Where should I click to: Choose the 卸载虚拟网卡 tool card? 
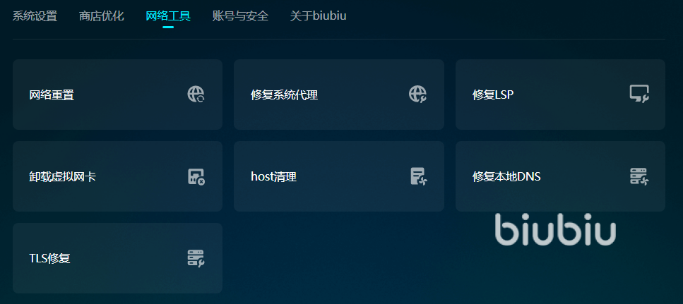click(x=118, y=176)
